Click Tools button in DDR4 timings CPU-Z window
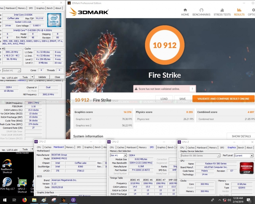The image size is (255, 204). [25, 149]
